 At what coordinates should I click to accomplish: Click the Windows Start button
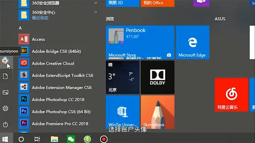pyautogui.click(x=5, y=139)
